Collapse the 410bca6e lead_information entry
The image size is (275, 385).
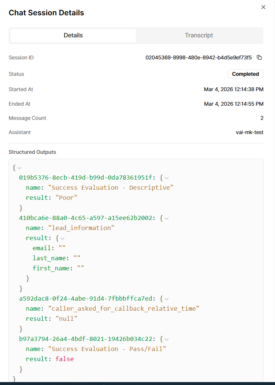pos(167,218)
